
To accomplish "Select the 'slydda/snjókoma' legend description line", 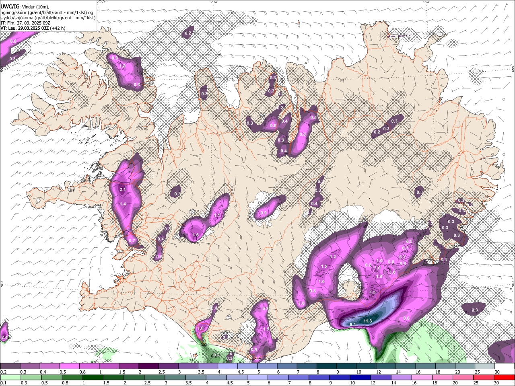I will click(x=48, y=18).
